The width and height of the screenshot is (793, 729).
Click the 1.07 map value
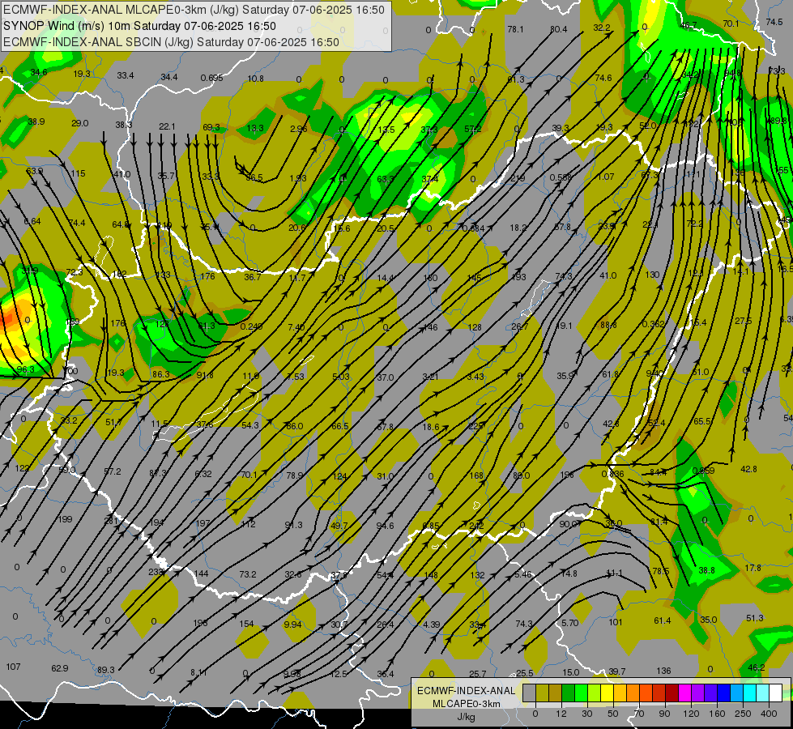605,177
